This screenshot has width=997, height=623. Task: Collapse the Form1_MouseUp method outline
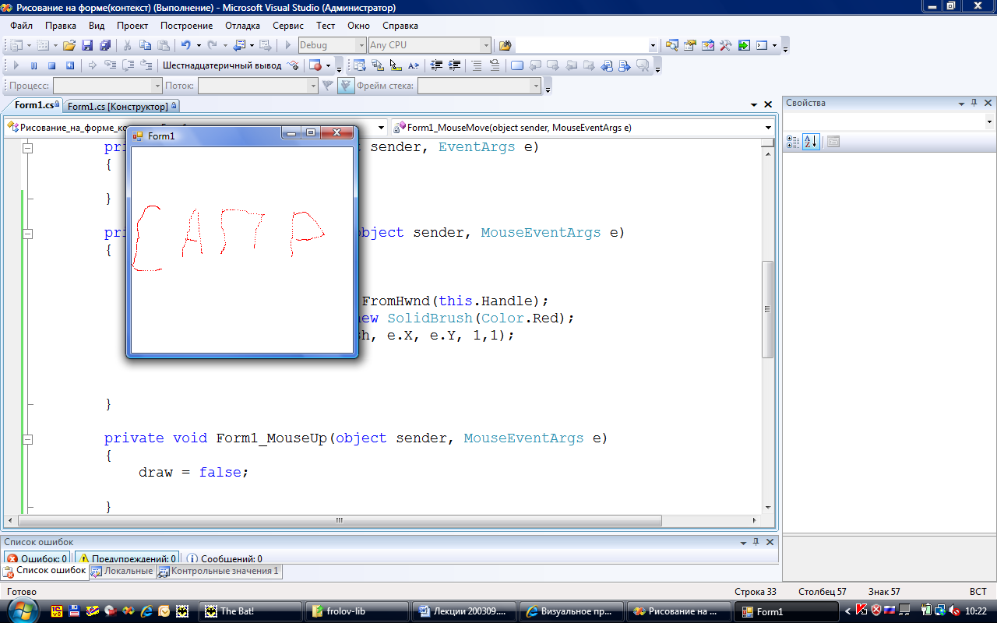pos(28,438)
